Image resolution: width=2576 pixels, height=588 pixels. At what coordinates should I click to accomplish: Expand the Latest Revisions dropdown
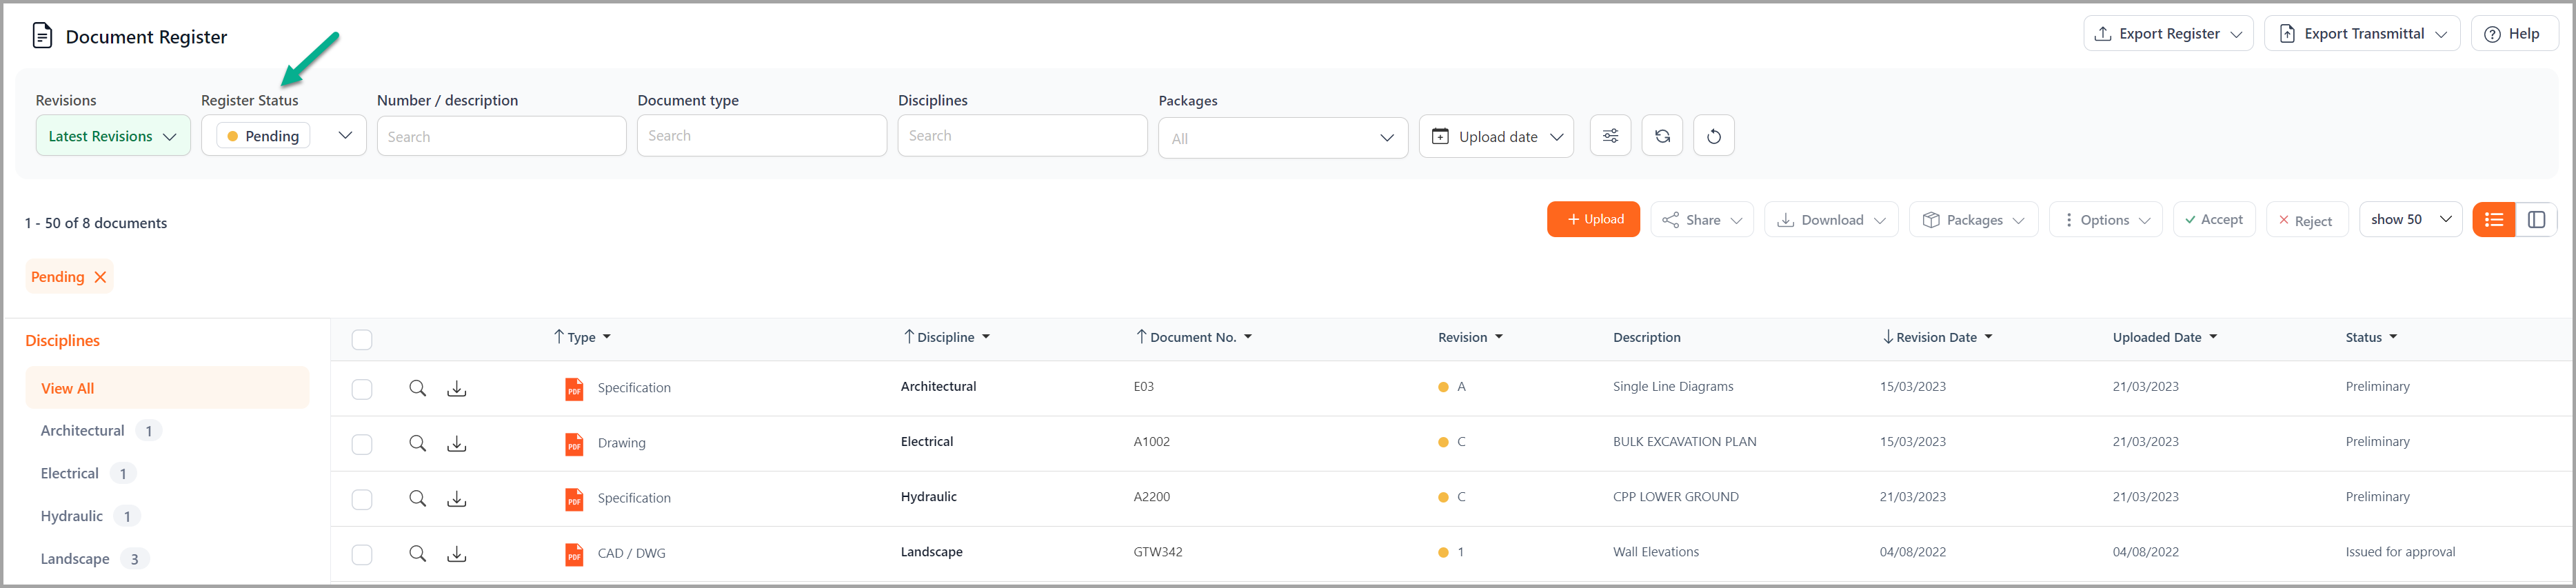coord(113,137)
